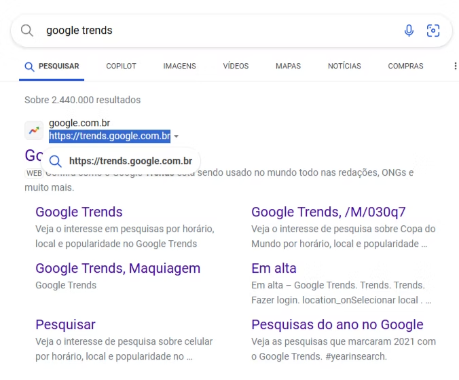Open the three-dot more options menu
This screenshot has height=380, width=459.
(455, 66)
